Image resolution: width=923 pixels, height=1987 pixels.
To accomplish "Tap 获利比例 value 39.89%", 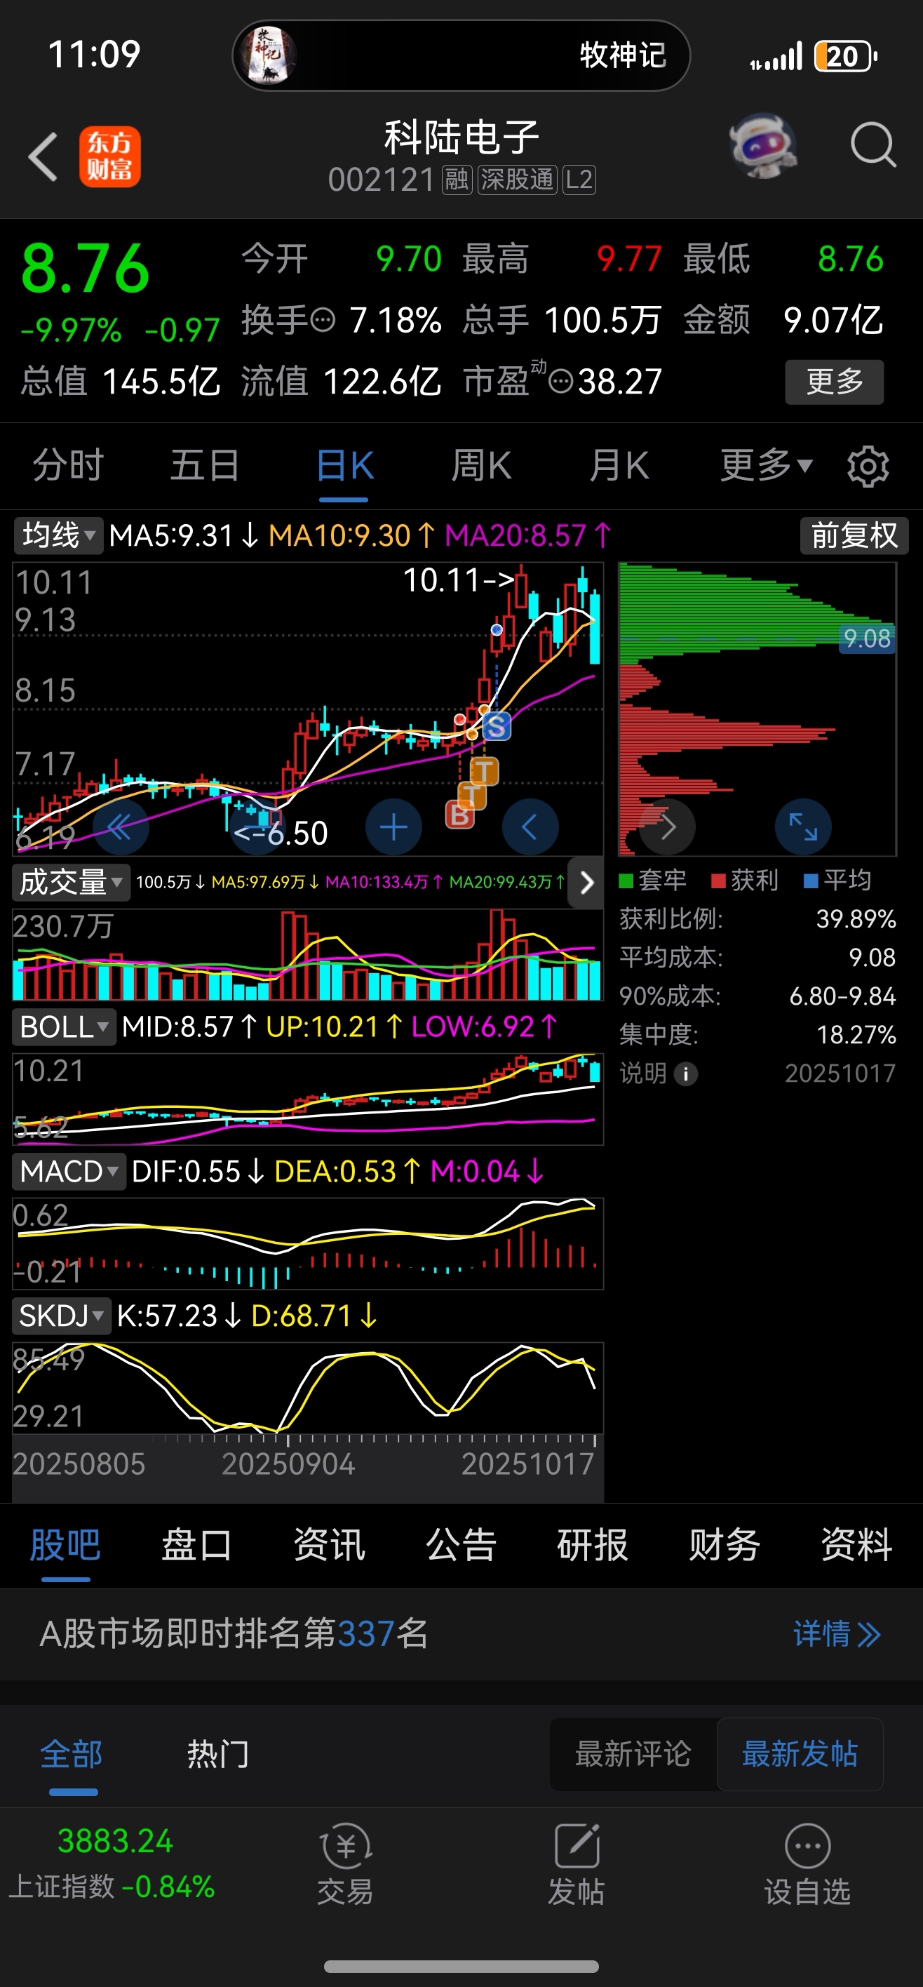I will point(856,918).
